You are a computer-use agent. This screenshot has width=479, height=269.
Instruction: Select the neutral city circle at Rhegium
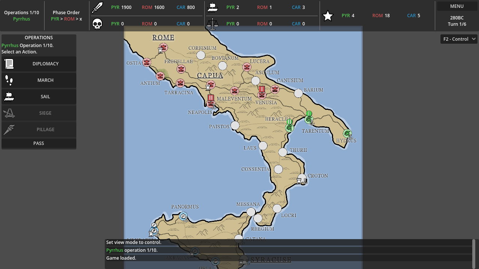[x=258, y=218]
